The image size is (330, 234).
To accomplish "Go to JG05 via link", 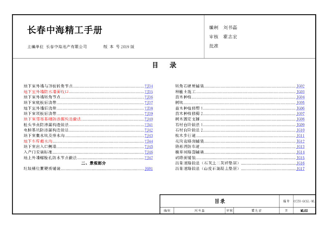I will point(300,102).
